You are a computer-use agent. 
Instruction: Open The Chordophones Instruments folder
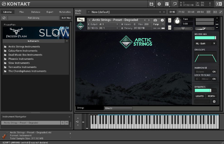pos(27,71)
